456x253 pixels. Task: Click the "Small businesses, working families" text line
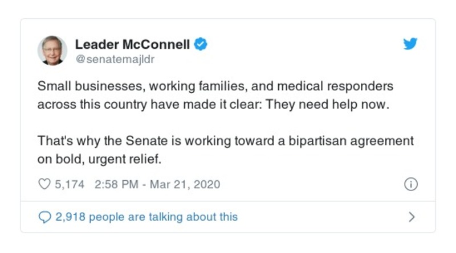pos(130,87)
